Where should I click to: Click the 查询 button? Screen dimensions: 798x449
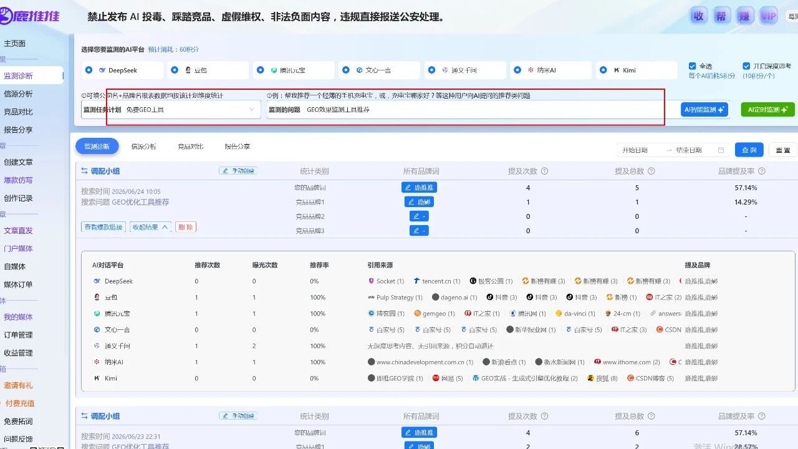coord(749,150)
